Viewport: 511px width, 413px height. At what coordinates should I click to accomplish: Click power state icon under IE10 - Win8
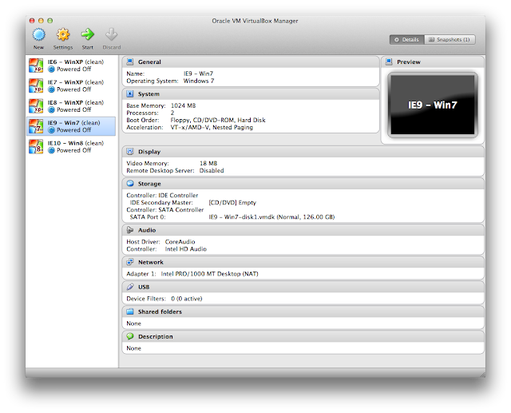point(51,150)
